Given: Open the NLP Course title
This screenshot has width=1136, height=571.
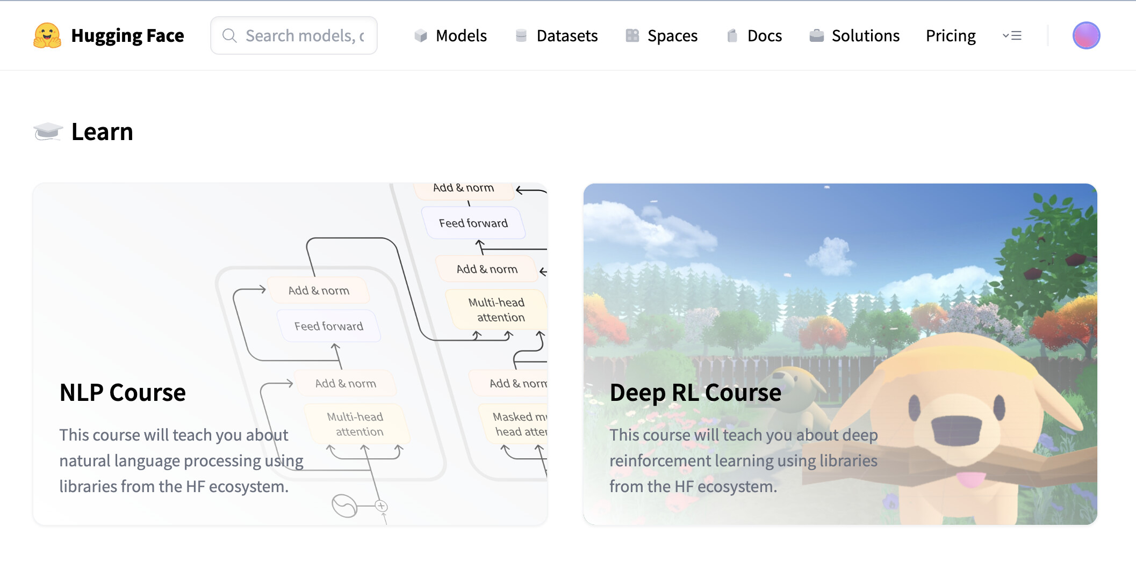Looking at the screenshot, I should [x=123, y=392].
